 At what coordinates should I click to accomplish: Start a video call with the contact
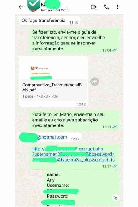pos(94,7)
